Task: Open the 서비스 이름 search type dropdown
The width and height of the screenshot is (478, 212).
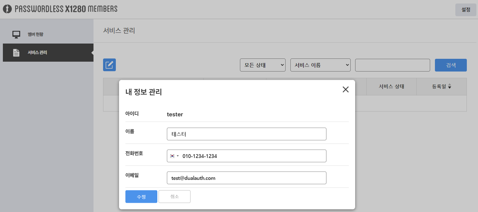Action: [x=320, y=65]
